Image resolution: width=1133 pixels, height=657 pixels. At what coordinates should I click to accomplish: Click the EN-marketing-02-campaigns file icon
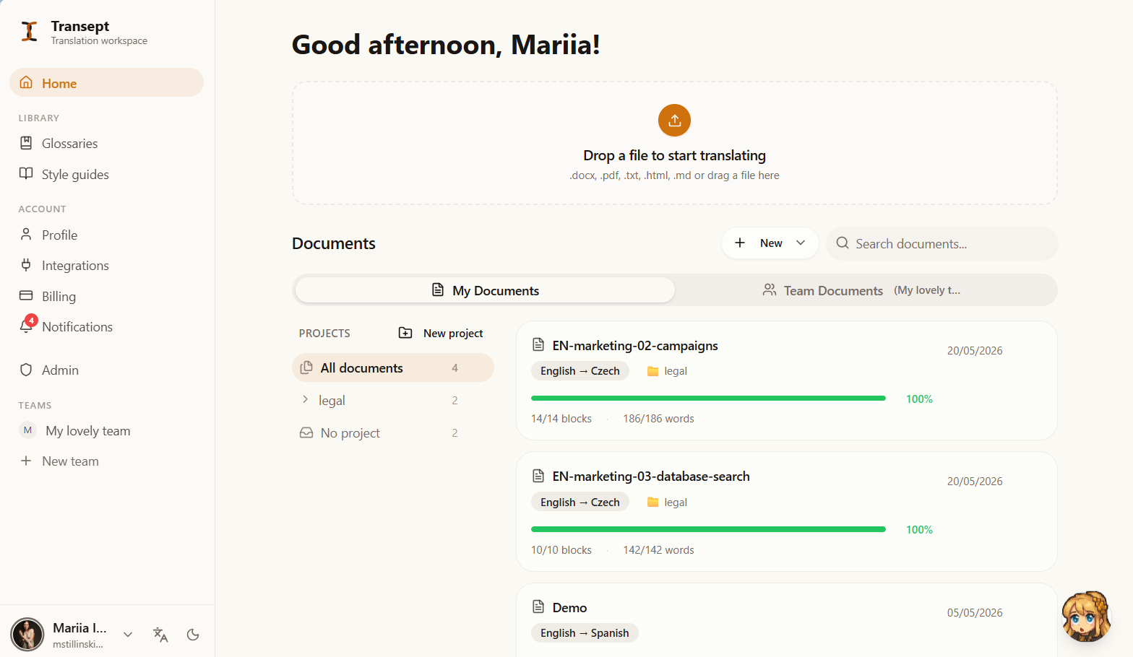tap(538, 344)
